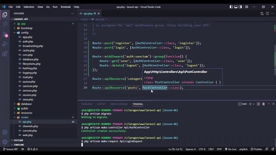Open the launch profile dropdown arrow
Image resolution: width=276 pixels, height=155 pixels.
click(254, 104)
